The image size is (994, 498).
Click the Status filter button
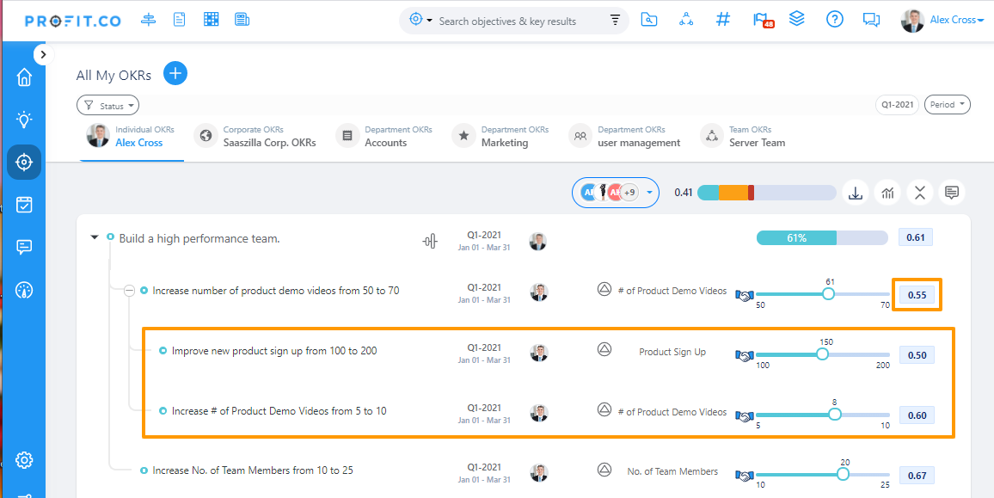click(107, 104)
